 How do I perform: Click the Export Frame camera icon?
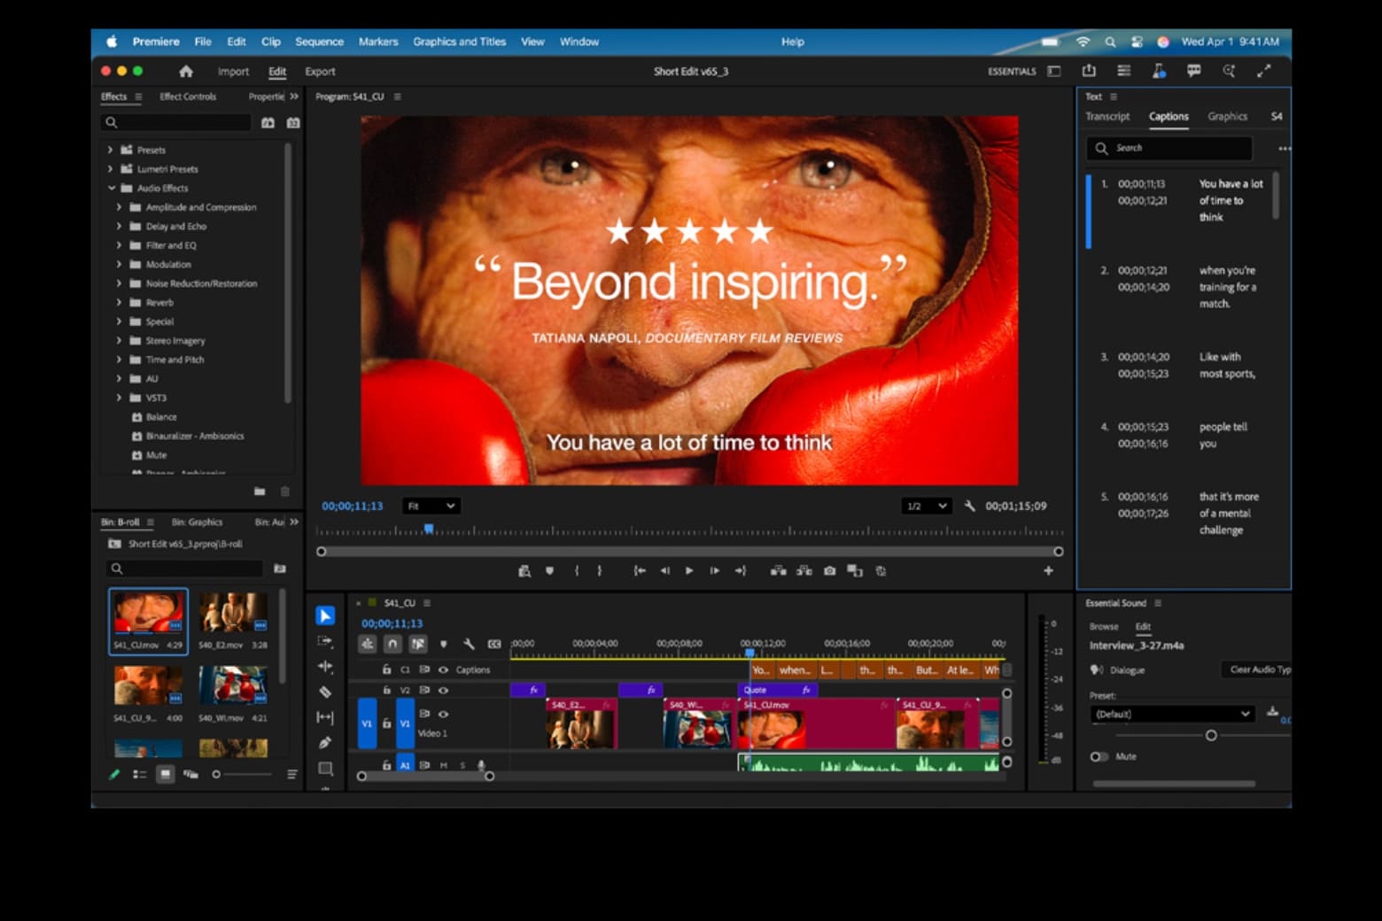[x=829, y=571]
